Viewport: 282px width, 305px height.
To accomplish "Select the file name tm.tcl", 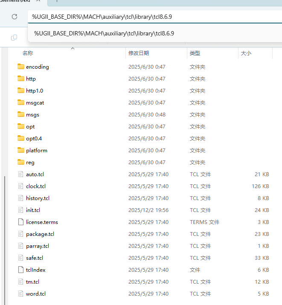I will tap(33, 282).
